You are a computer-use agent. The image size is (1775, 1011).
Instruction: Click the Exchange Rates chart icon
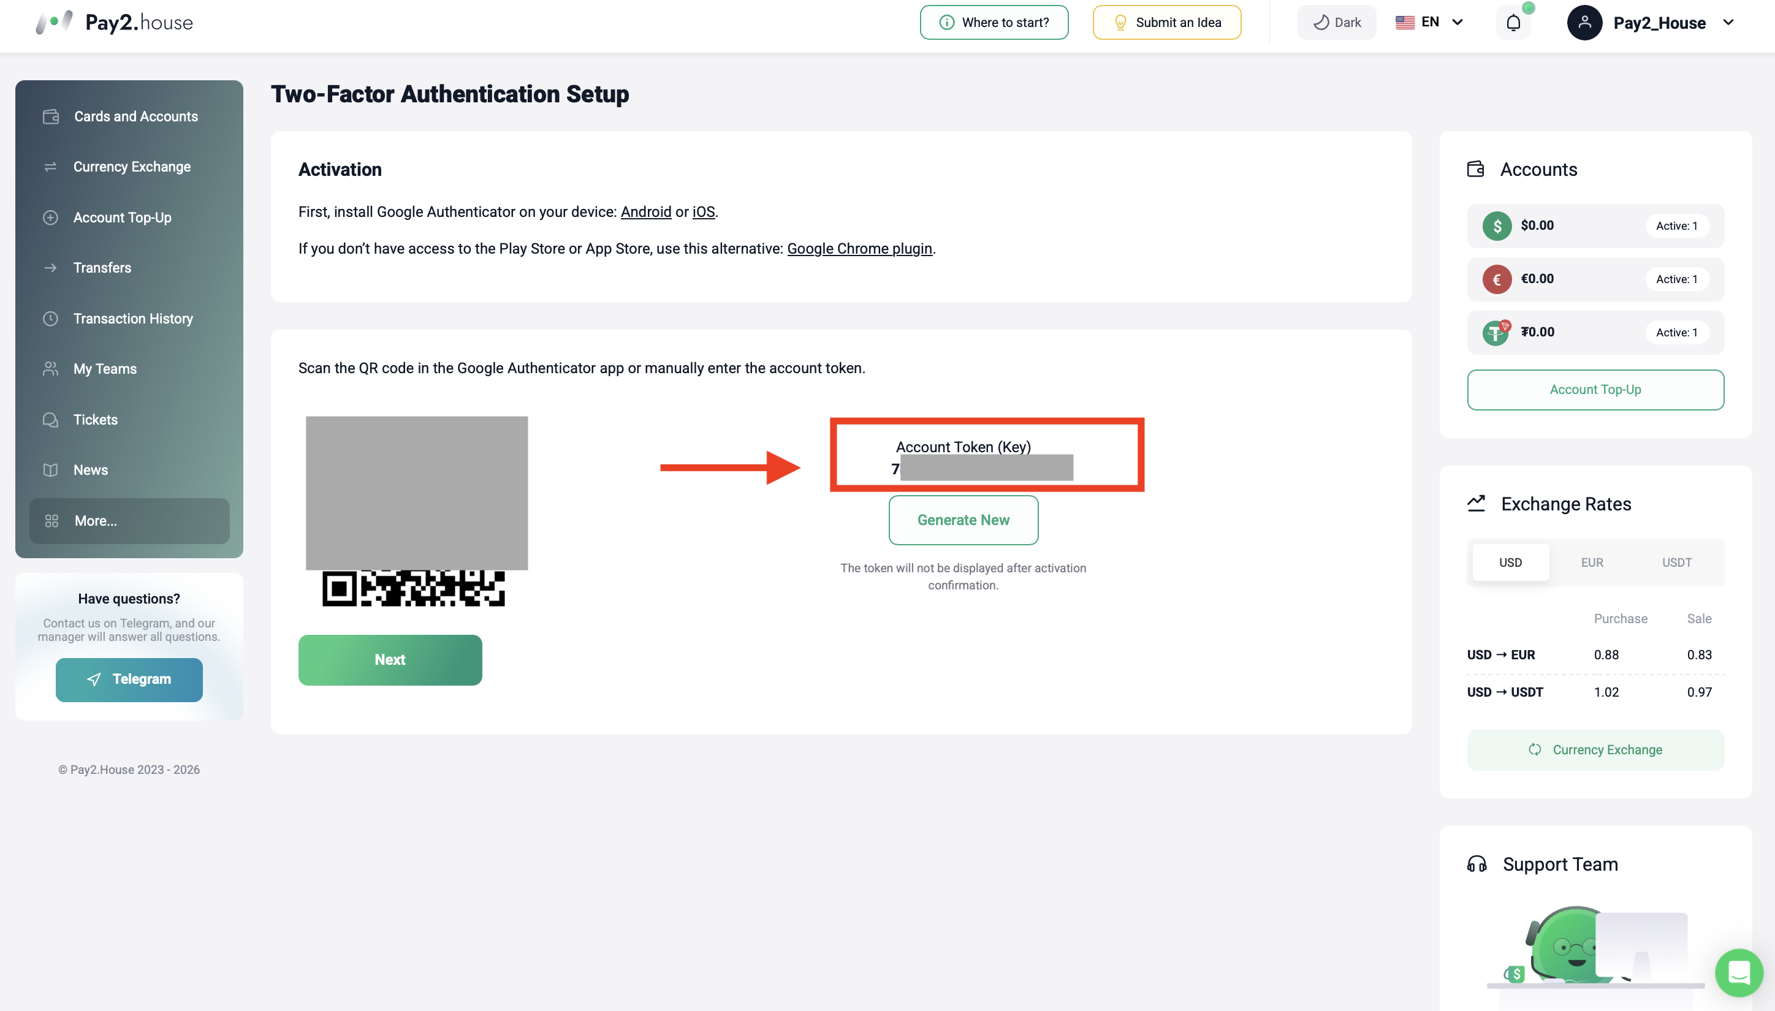pos(1477,504)
